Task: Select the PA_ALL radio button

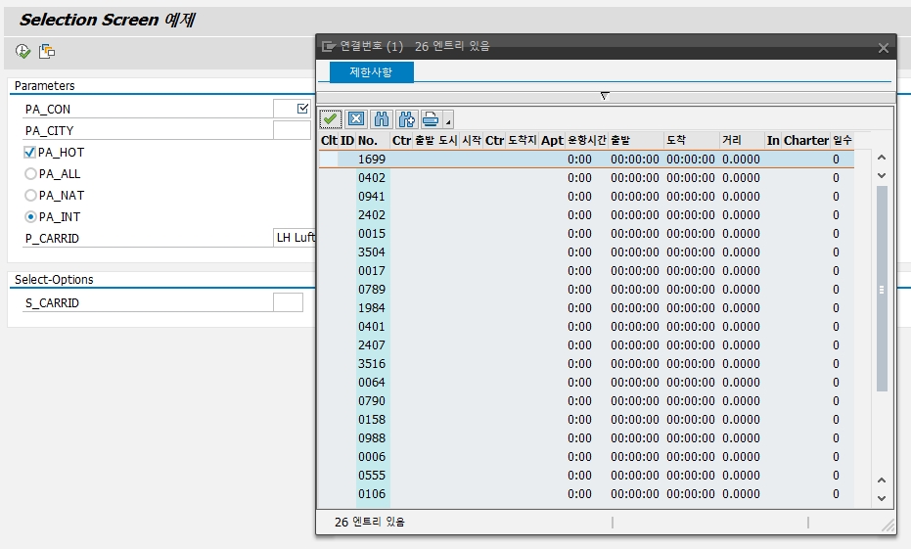Action: tap(30, 174)
